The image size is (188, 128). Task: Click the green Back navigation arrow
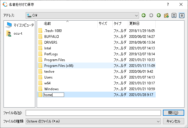point(144,15)
